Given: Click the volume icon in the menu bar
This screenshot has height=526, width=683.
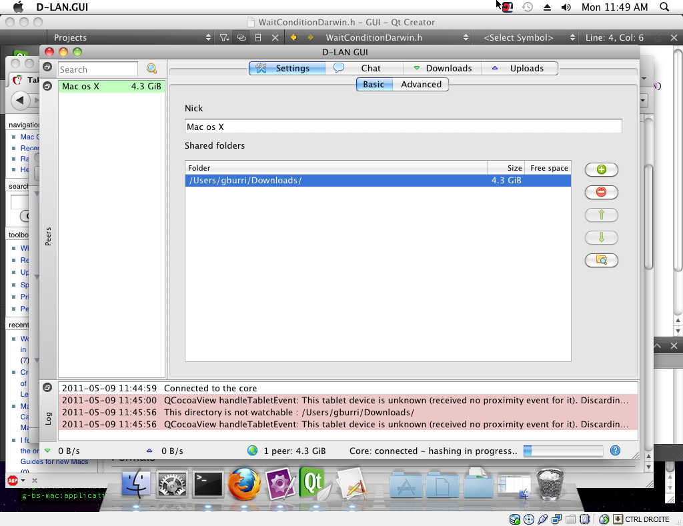Looking at the screenshot, I should point(566,7).
